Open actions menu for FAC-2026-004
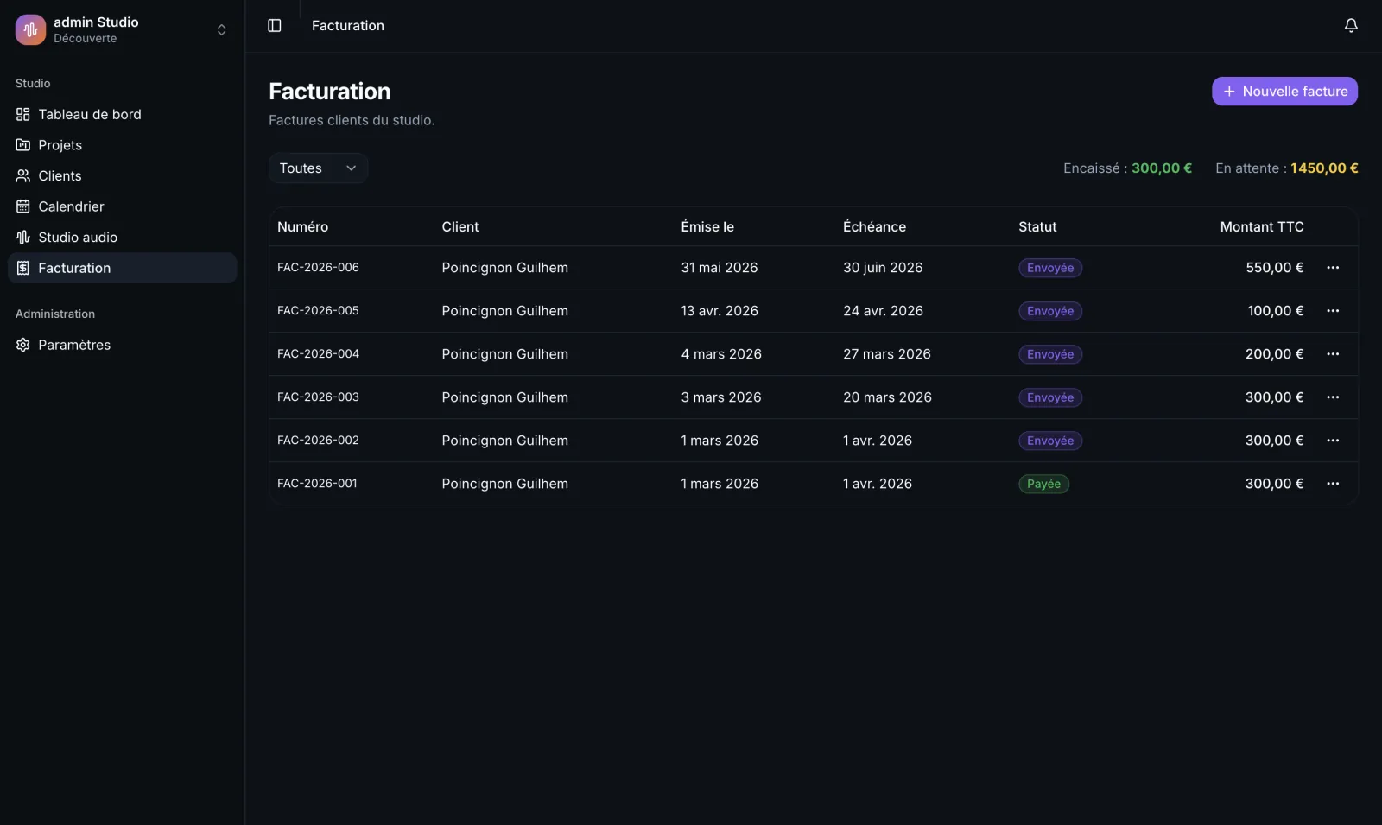Viewport: 1382px width, 825px height. [1333, 354]
